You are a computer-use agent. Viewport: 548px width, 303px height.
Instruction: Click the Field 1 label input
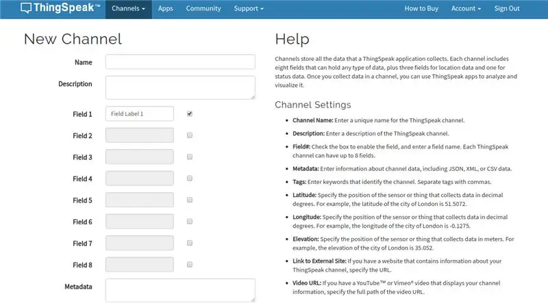pos(140,114)
